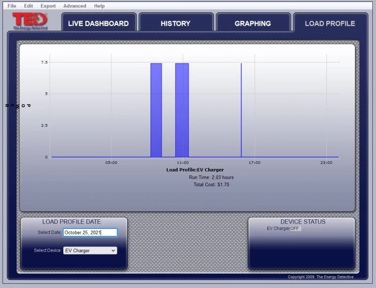Viewport: 376px width, 288px height.
Task: Select the Load Profile tab
Action: (329, 24)
